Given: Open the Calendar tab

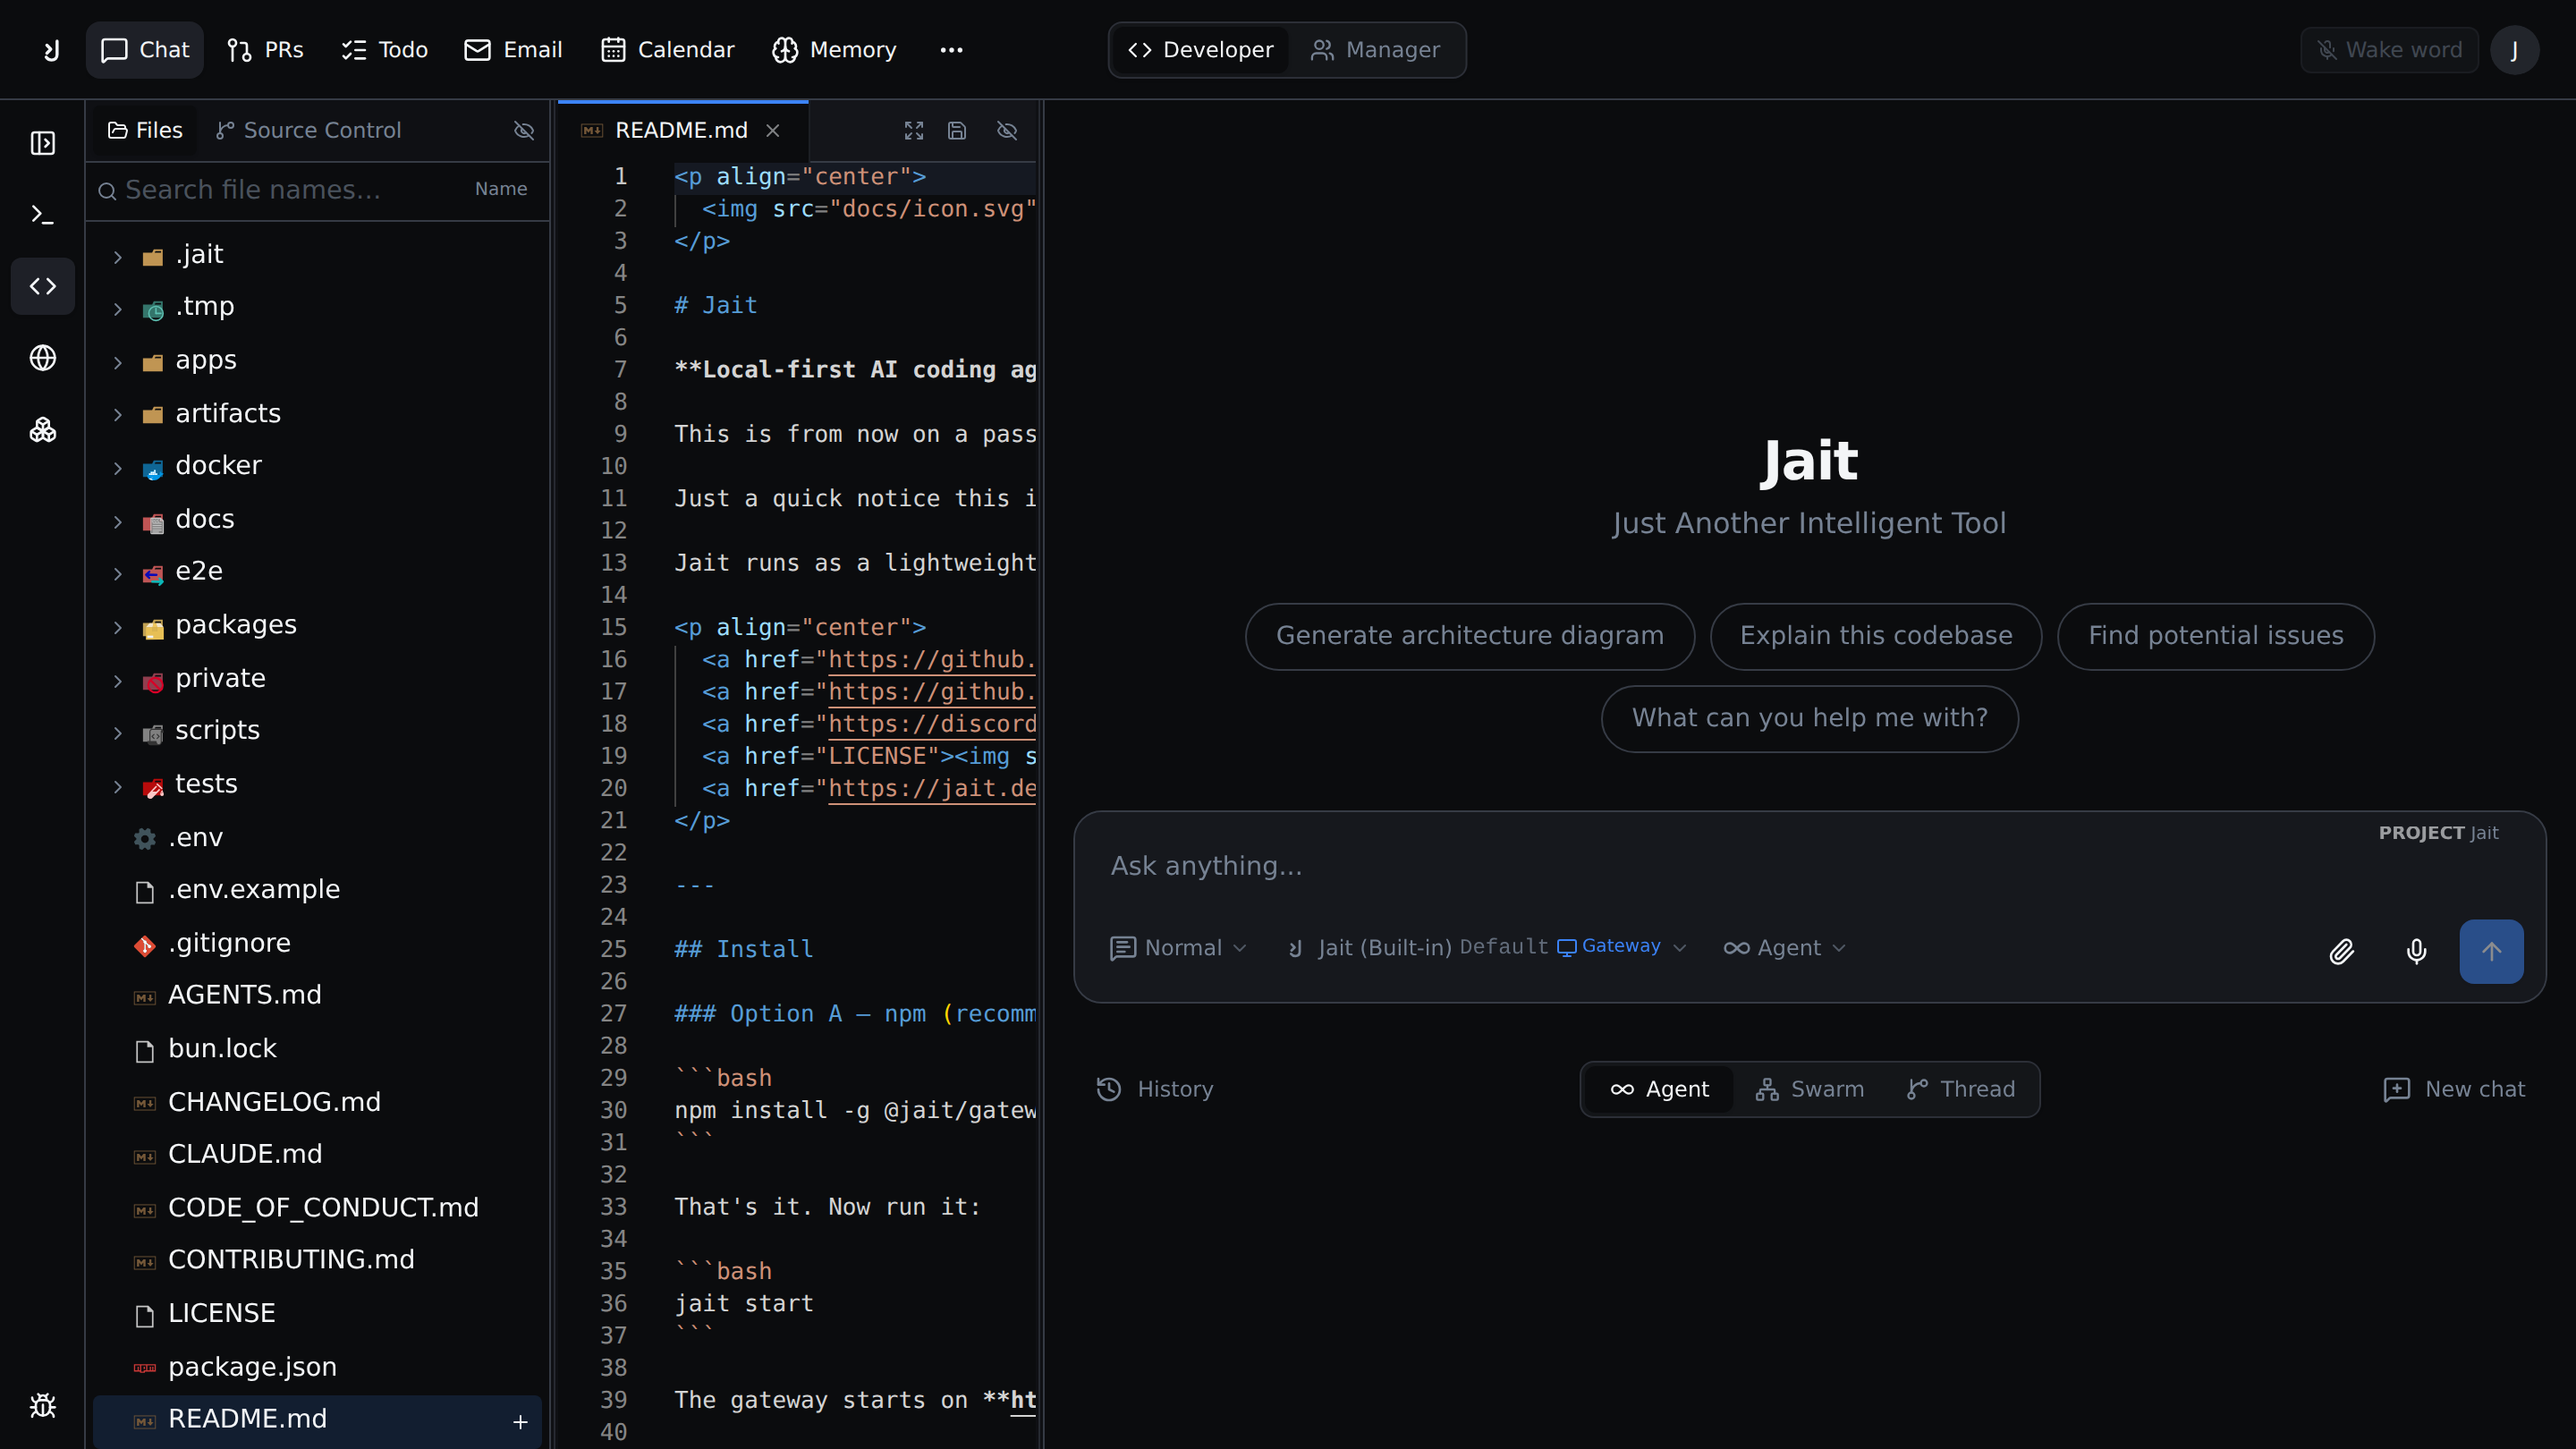Looking at the screenshot, I should (x=667, y=50).
